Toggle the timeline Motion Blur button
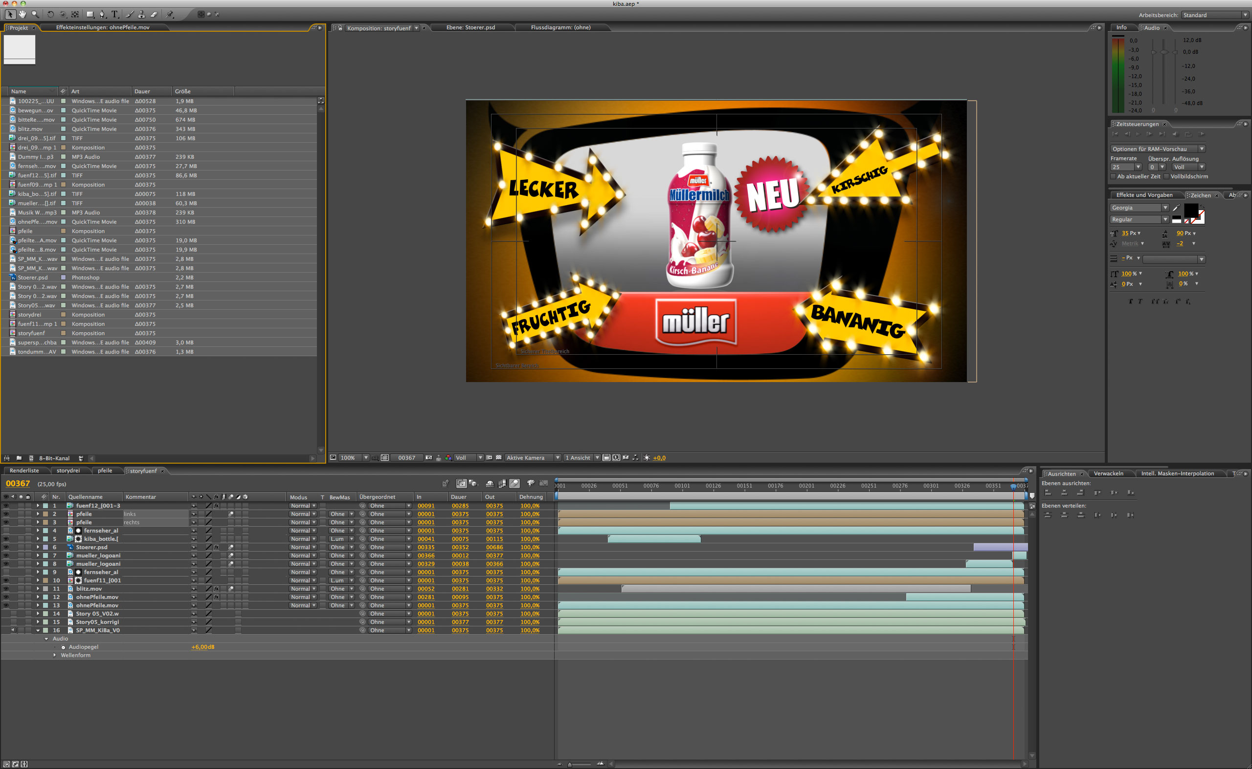 (x=515, y=483)
